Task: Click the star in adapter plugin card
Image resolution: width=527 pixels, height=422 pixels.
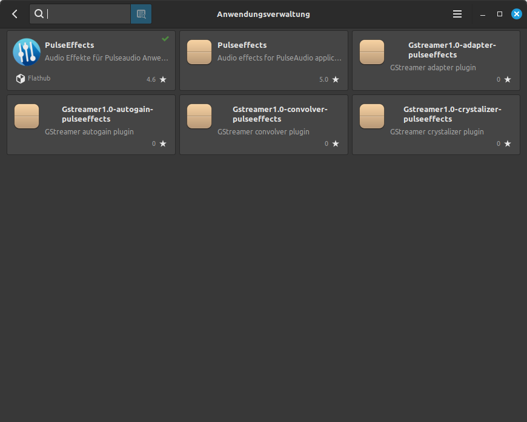Action: tap(508, 79)
